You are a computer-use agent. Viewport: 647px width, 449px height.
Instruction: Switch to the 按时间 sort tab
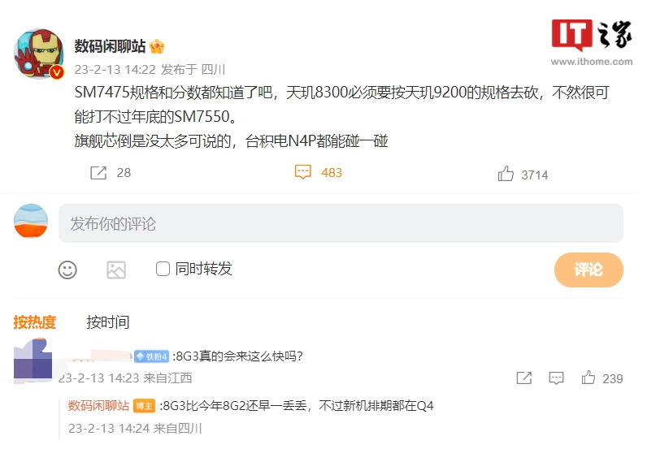107,322
